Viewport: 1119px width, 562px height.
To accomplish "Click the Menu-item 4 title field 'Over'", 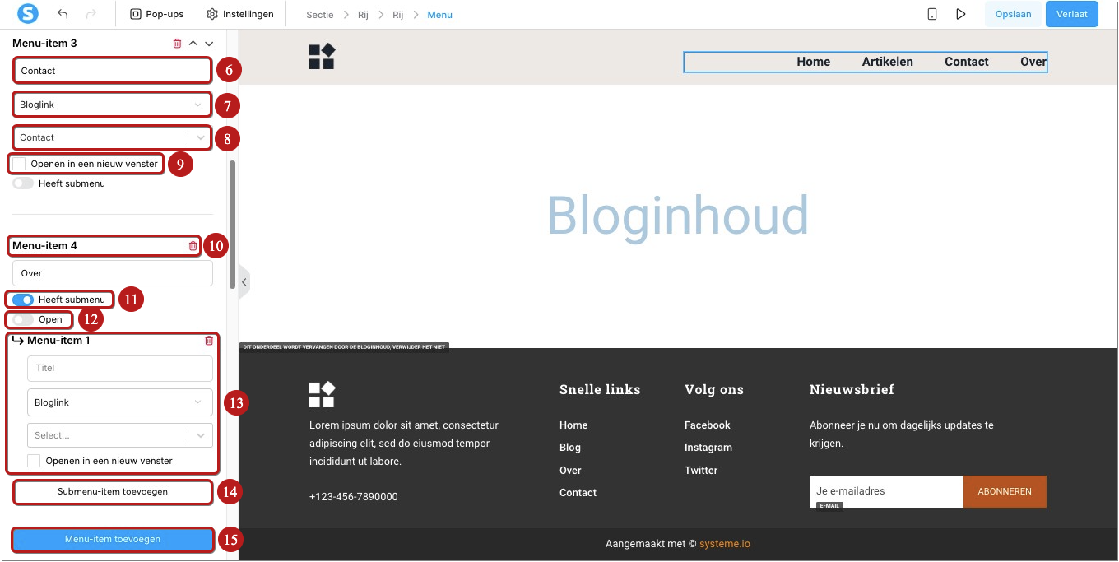I will 113,273.
